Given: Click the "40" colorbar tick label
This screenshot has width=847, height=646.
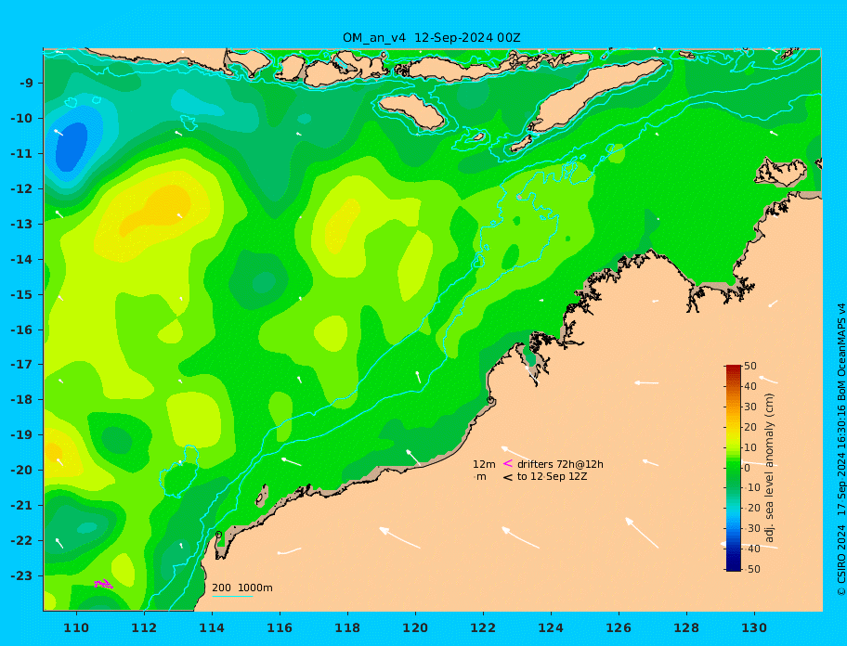Looking at the screenshot, I should coord(750,386).
